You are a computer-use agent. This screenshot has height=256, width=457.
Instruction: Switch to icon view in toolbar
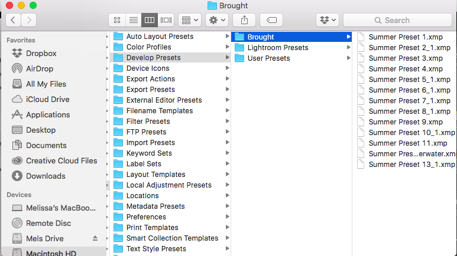[x=117, y=20]
